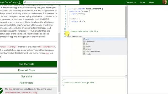Place cursor after ReactDOMServer. on line 13
The height and width of the screenshot is (94, 168).
83,37
